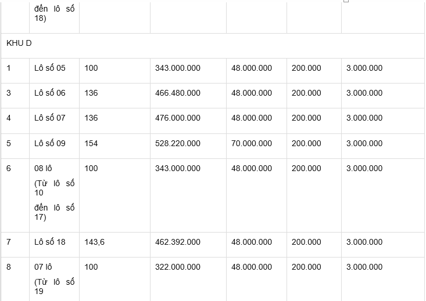Click the Lô số 06 cell
Image resolution: width=426 pixels, height=301 pixels.
(x=54, y=96)
